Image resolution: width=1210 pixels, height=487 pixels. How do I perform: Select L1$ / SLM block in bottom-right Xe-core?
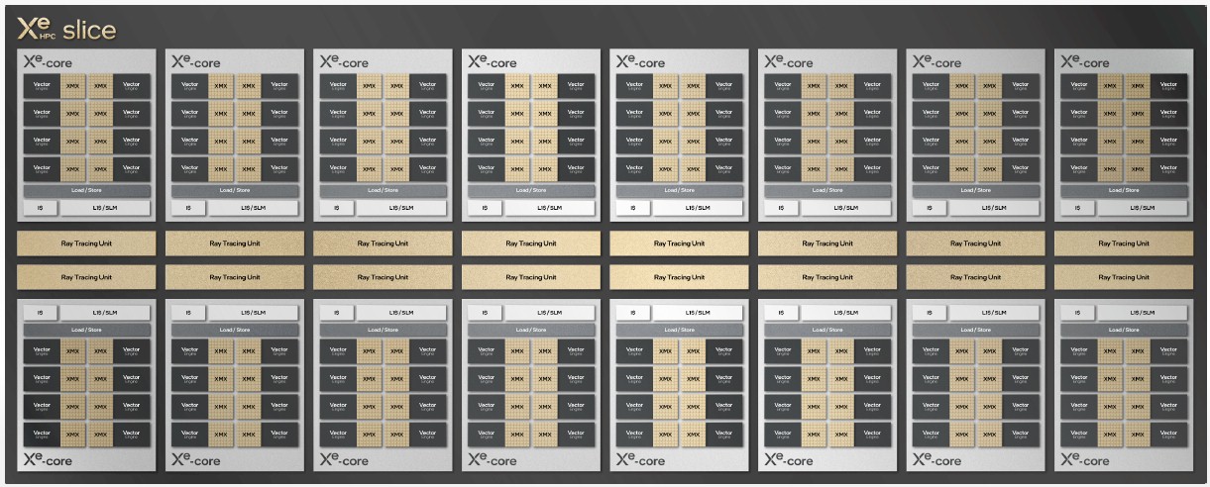[x=1143, y=313]
